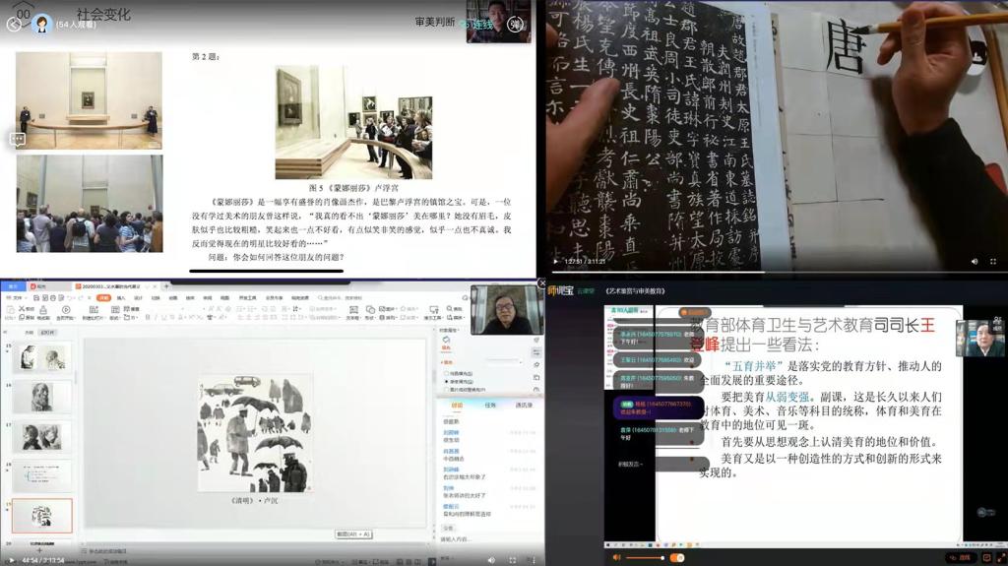Enter fullscreen on the WPS lecture recording
Viewport: 1008px width, 566px height.
point(512,560)
